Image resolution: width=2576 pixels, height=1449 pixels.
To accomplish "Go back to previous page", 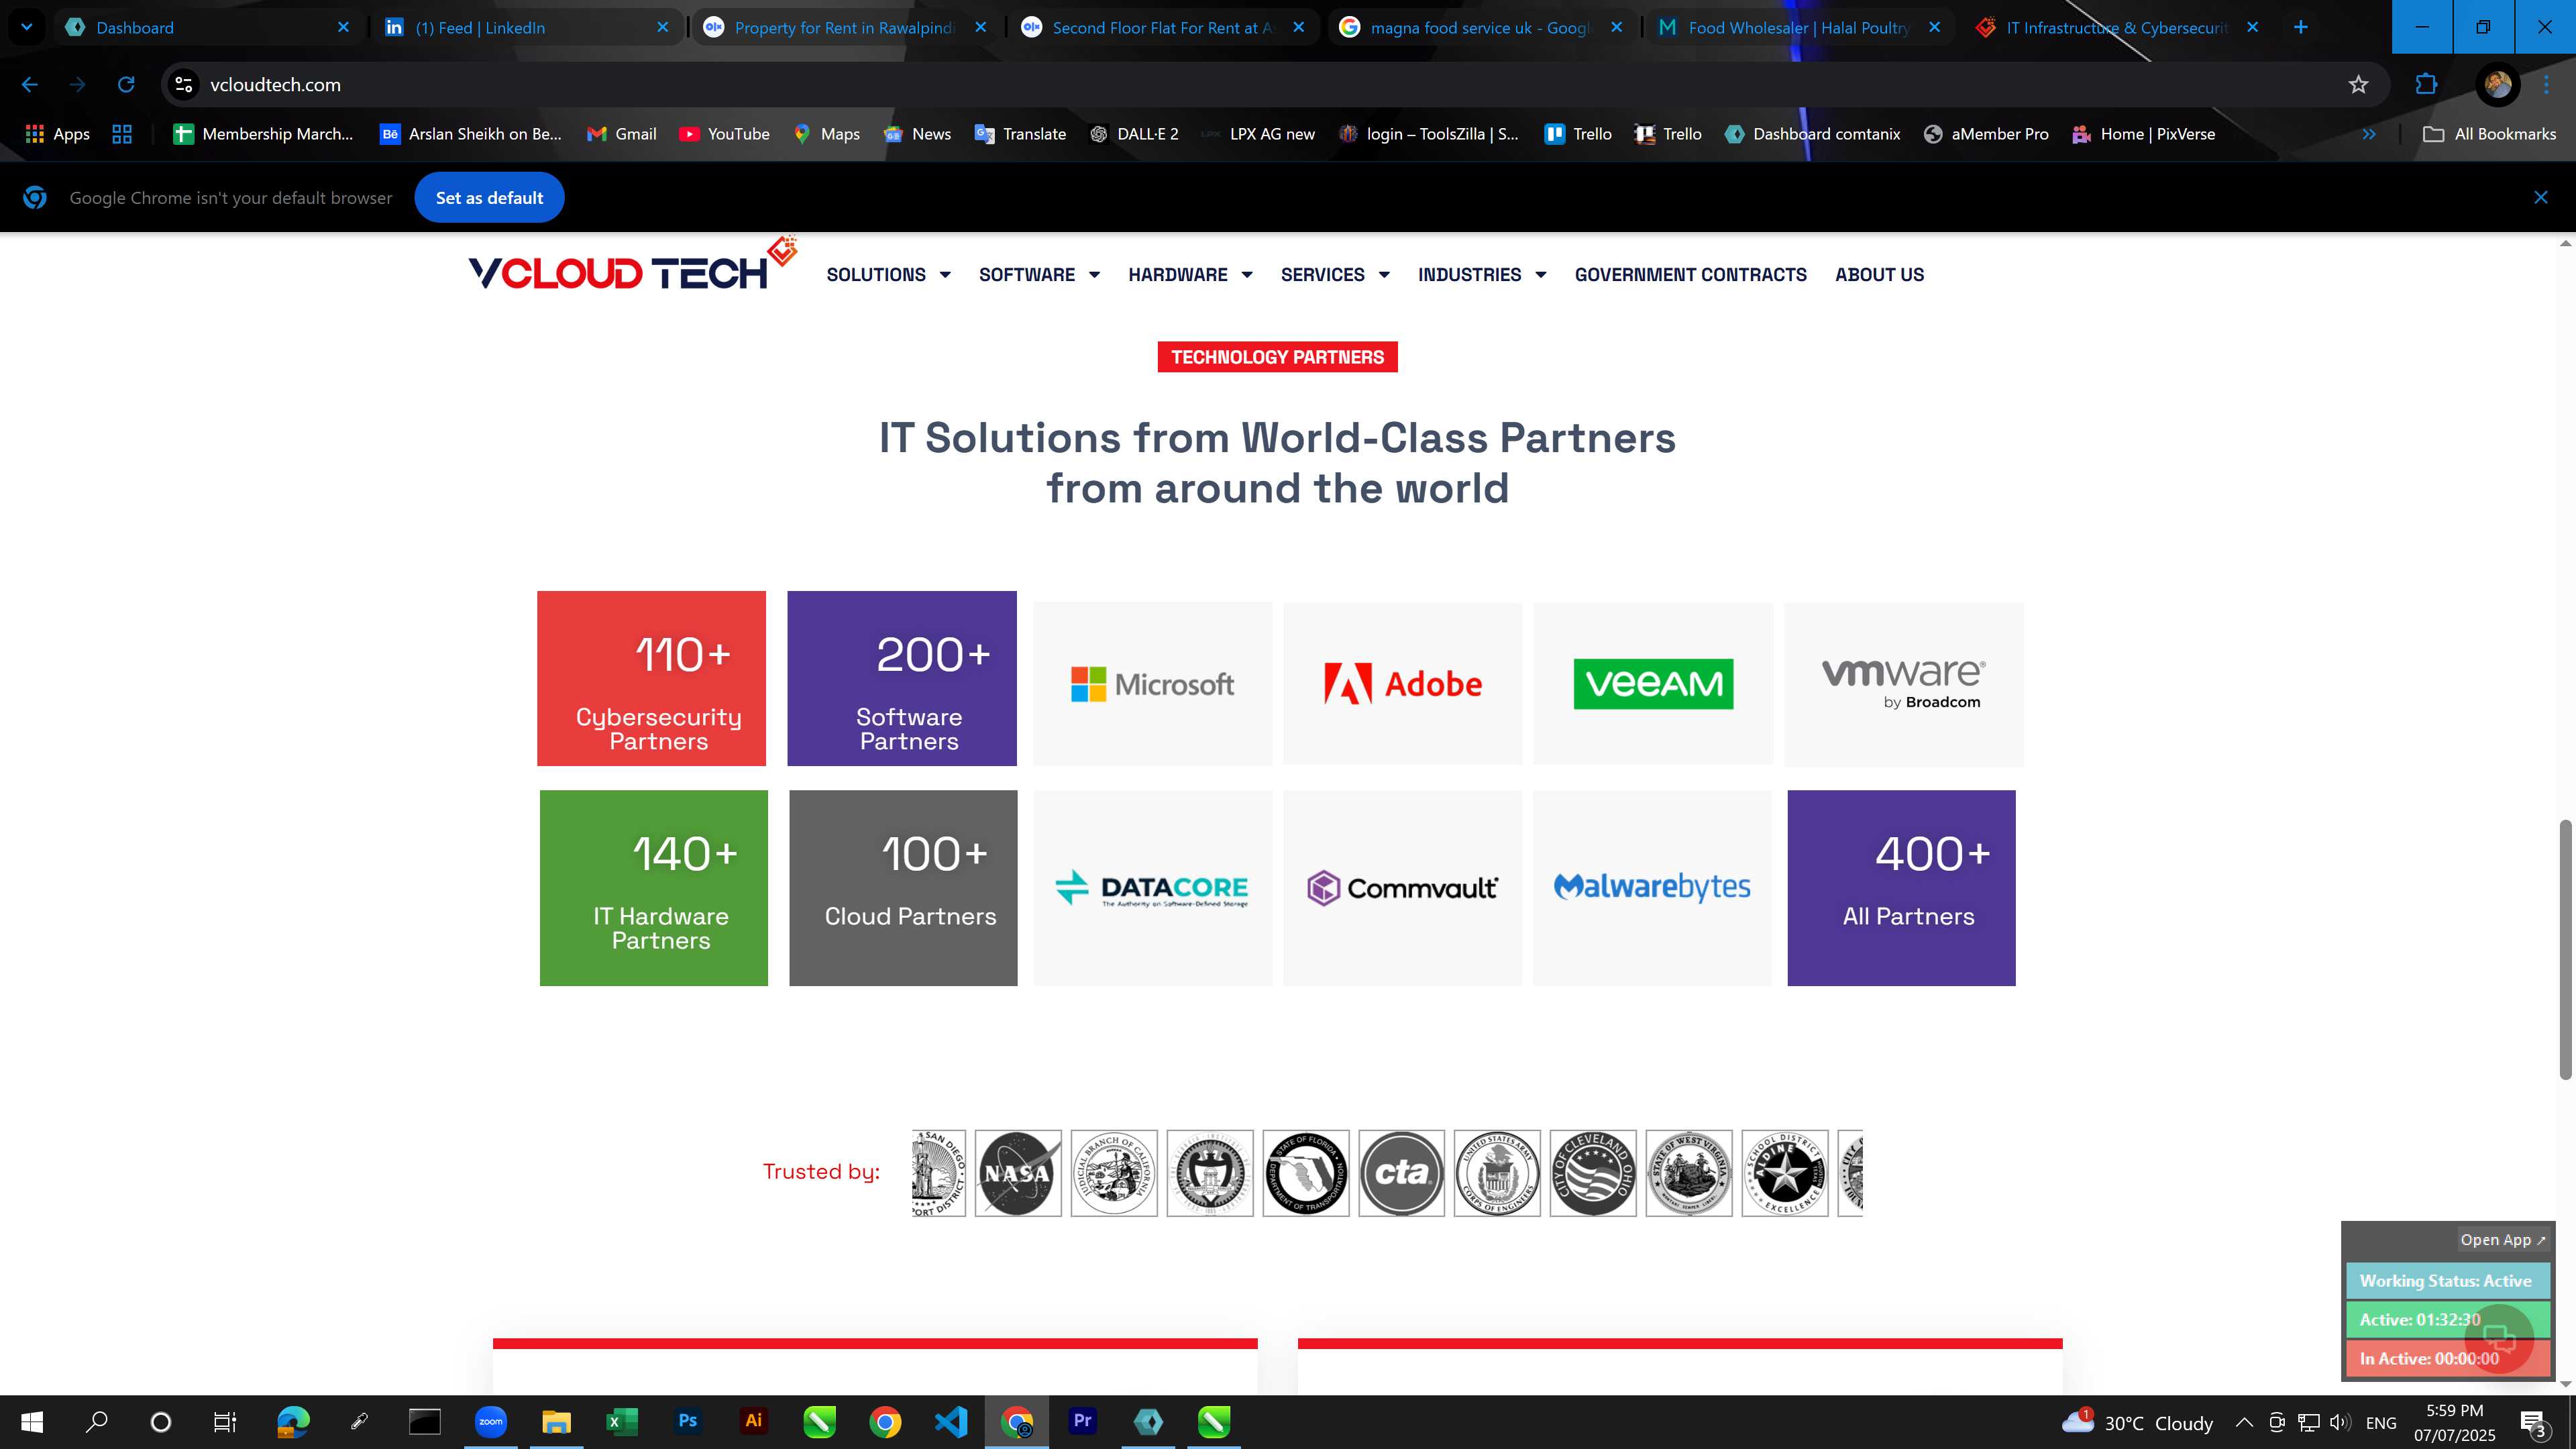I will pyautogui.click(x=30, y=85).
